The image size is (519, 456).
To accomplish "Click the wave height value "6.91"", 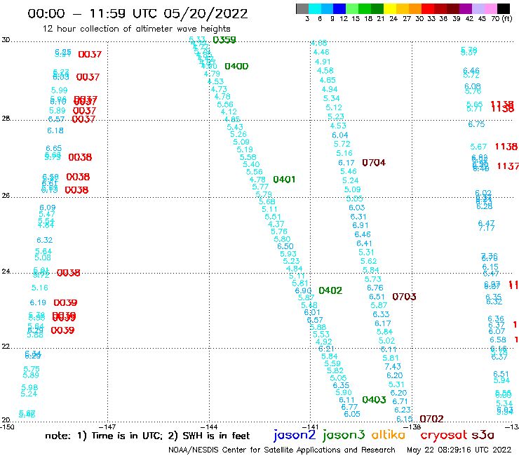I will click(360, 225).
